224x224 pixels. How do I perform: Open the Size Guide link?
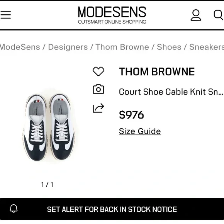tap(140, 131)
